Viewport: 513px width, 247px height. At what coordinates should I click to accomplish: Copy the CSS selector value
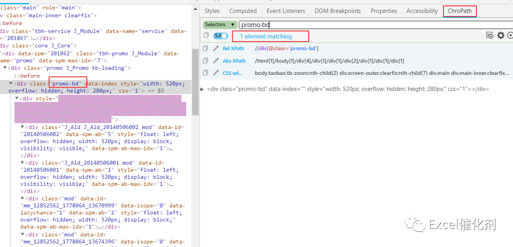[206, 73]
